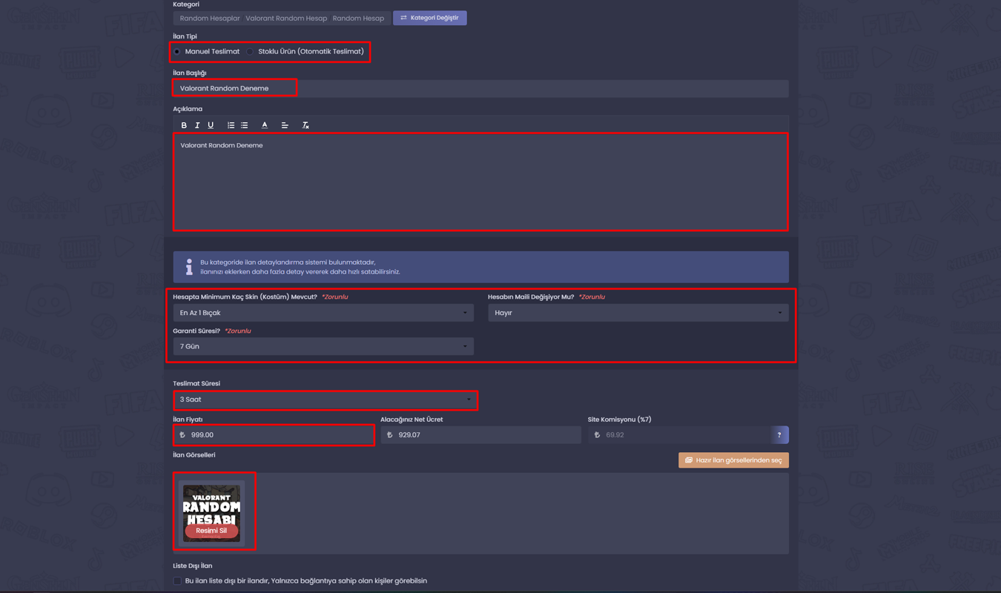Viewport: 1001px width, 593px height.
Task: Click the İlan Başlığı title field
Action: click(x=480, y=88)
